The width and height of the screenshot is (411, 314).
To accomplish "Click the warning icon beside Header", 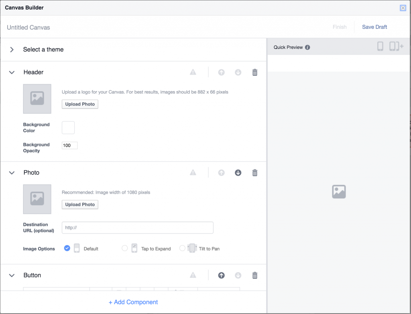I will point(193,72).
